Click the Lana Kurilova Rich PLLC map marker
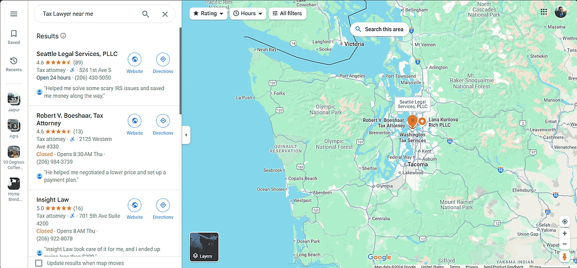The width and height of the screenshot is (577, 268). [x=422, y=121]
